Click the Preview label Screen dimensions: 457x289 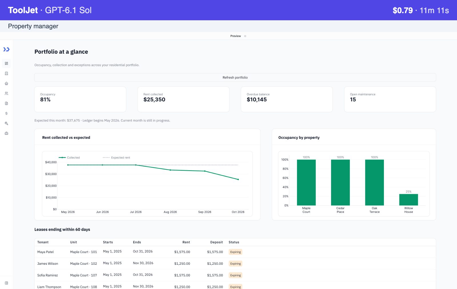point(235,36)
